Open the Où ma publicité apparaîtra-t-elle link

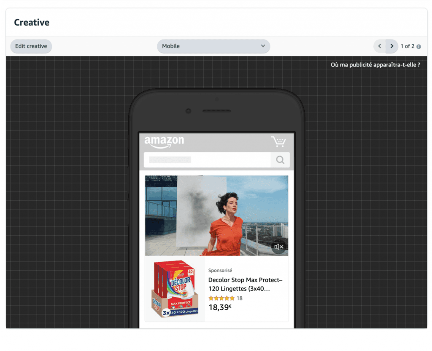(375, 65)
